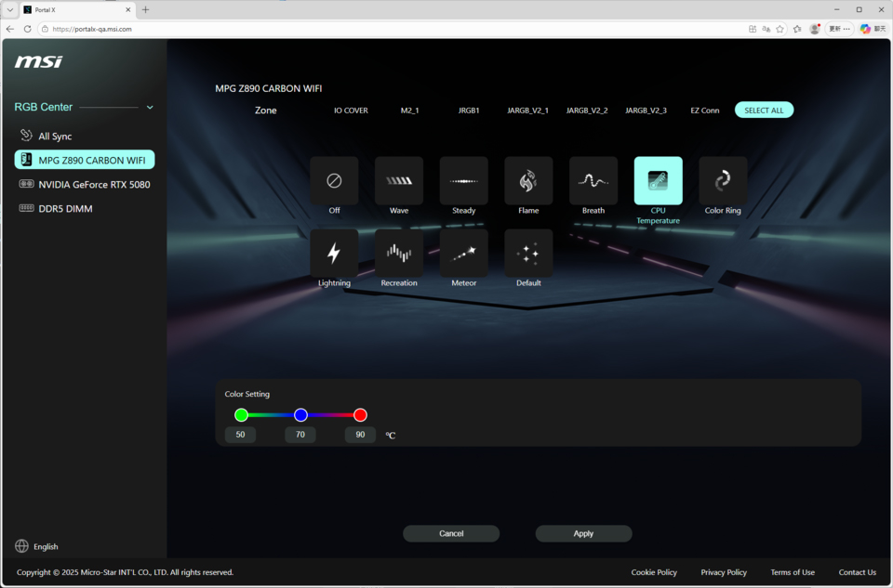This screenshot has height=588, width=893.
Task: Collapse the RGB Center section chevron
Action: coord(150,107)
